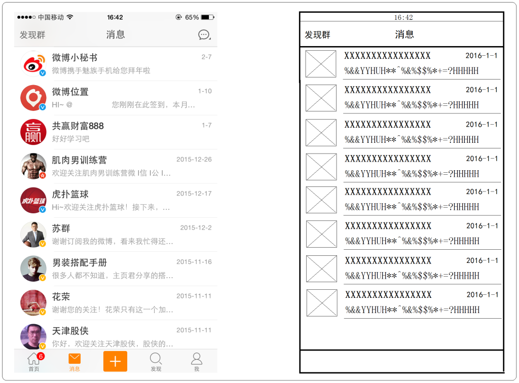Tap the orange plus compose button

click(115, 361)
